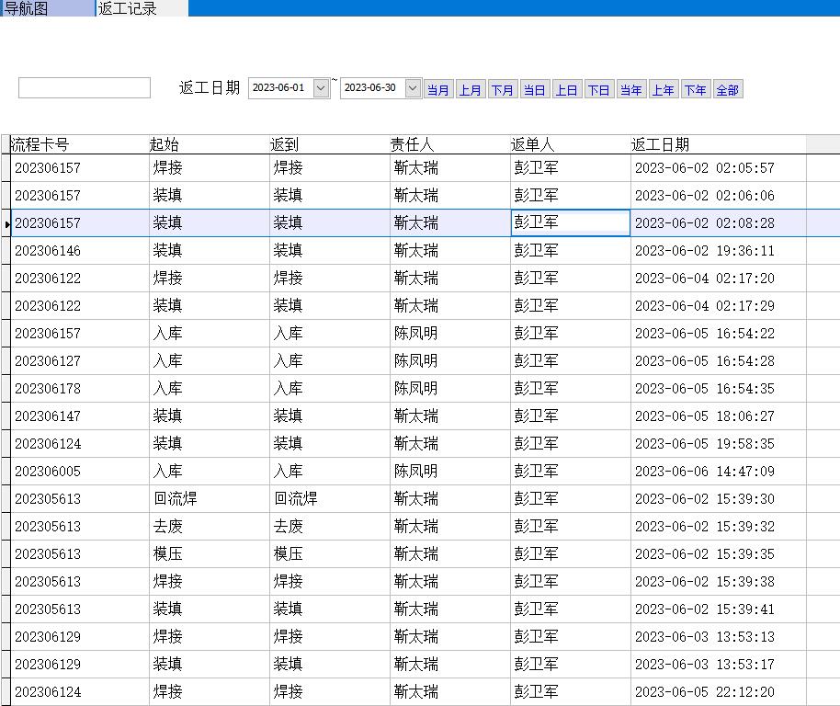Click the empty search input field
This screenshot has height=706, width=840.
pos(84,88)
